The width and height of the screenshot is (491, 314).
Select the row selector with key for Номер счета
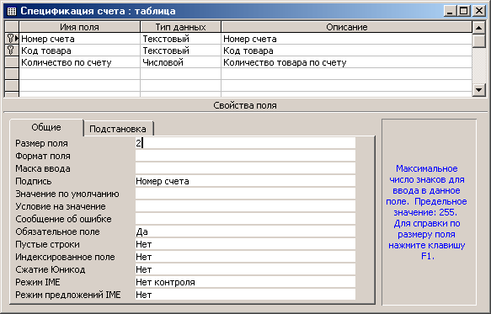click(x=12, y=39)
